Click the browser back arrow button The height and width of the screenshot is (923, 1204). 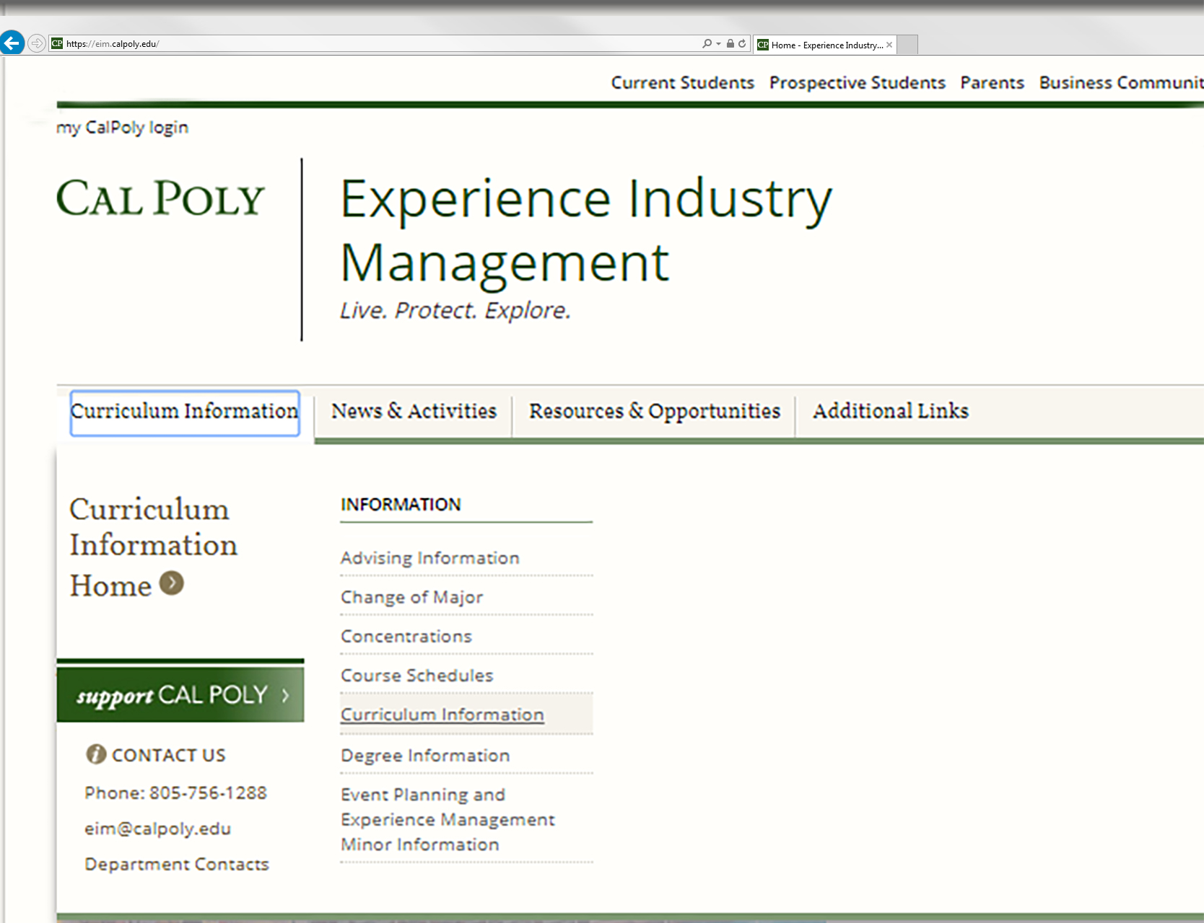click(x=12, y=43)
